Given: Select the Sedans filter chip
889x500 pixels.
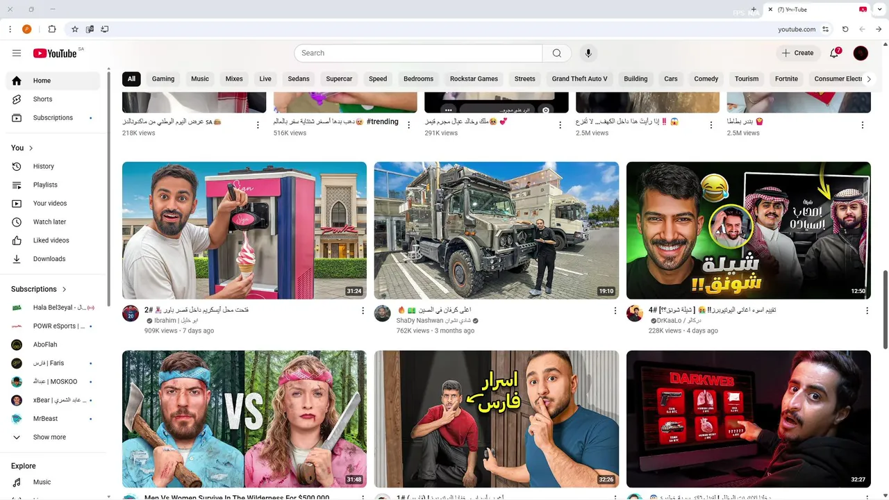Looking at the screenshot, I should [x=299, y=79].
